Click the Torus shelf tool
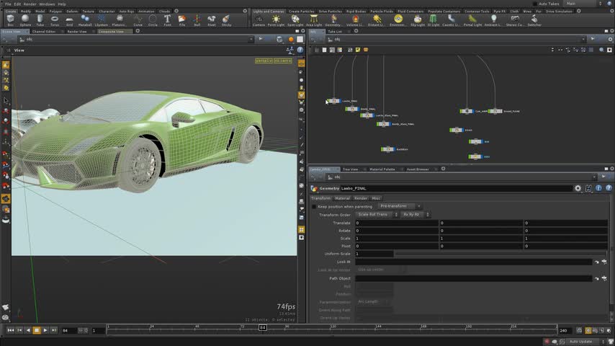Viewport: 615px width, 346px height. point(55,20)
